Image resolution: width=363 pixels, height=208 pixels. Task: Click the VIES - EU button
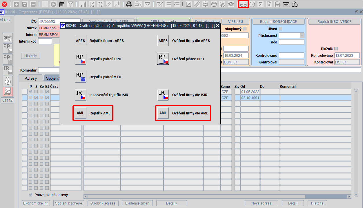pyautogui.click(x=235, y=22)
